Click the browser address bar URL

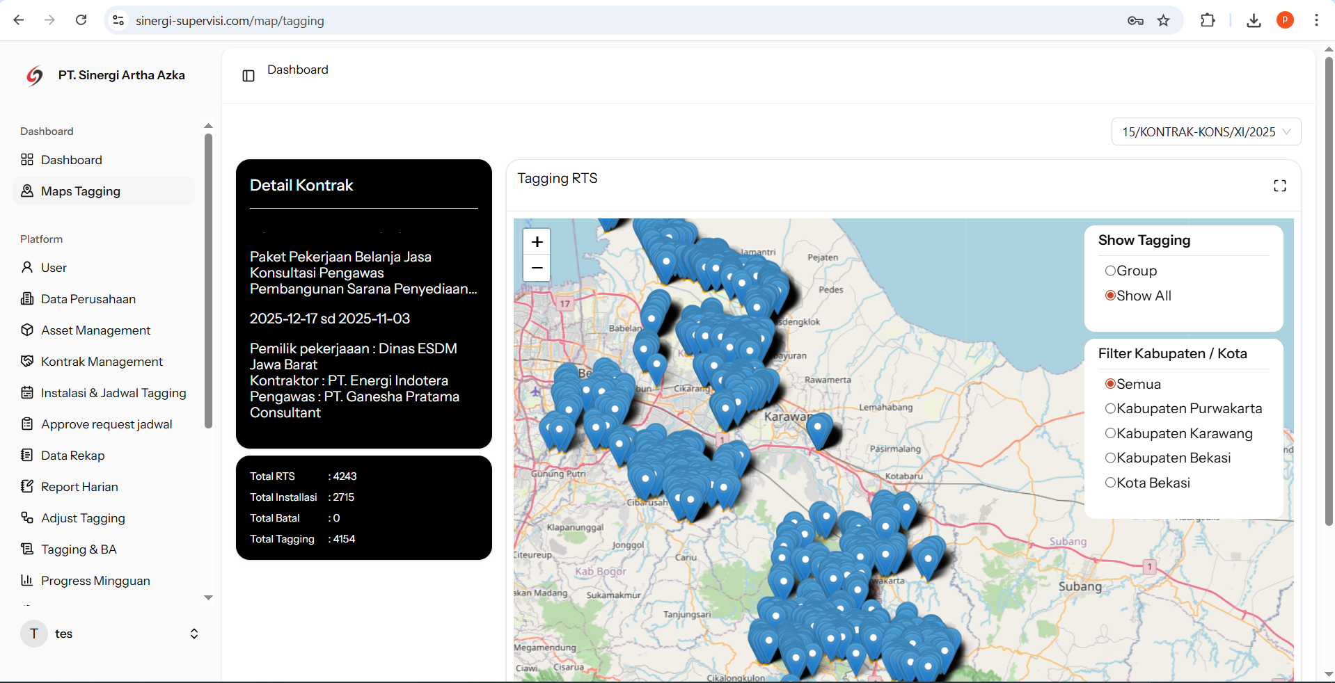pos(230,21)
